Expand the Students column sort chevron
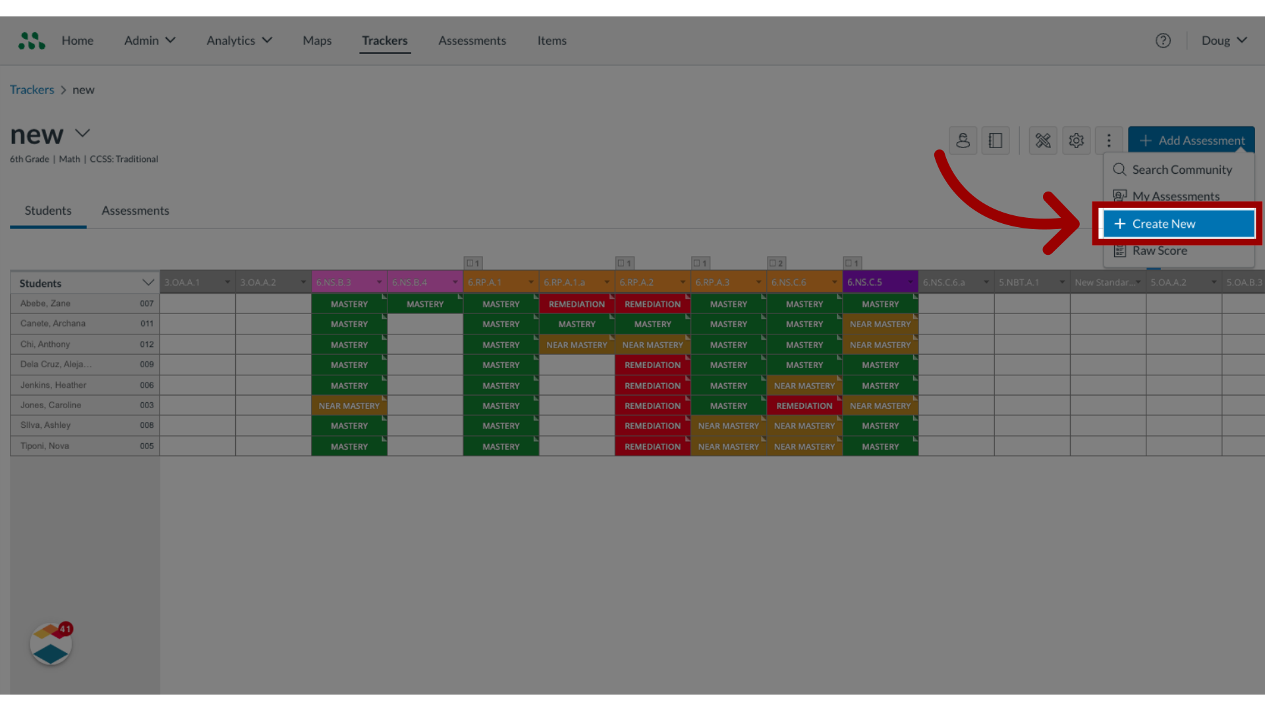The height and width of the screenshot is (711, 1265). (148, 283)
